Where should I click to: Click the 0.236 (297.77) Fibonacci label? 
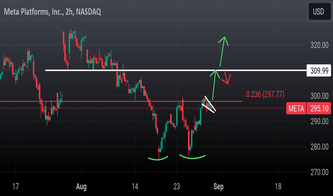[265, 94]
